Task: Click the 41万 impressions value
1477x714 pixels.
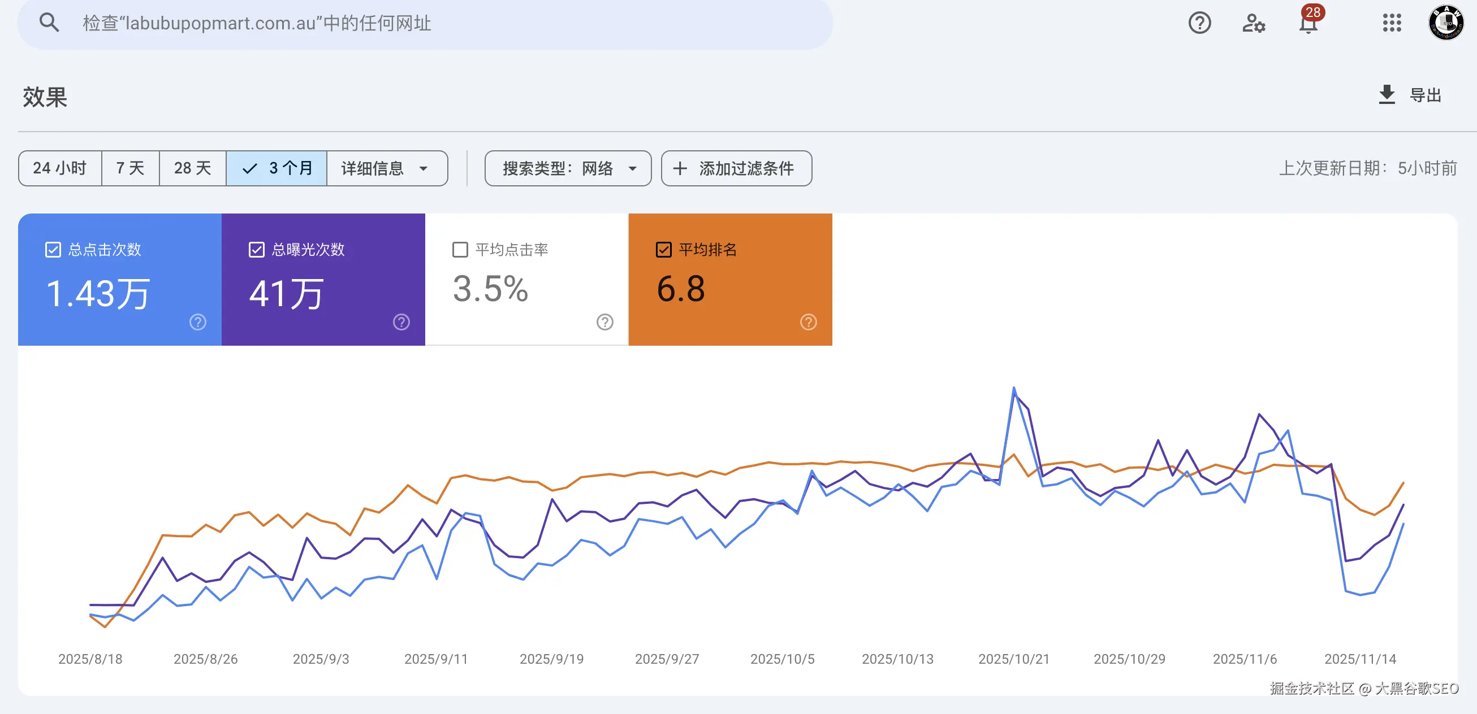Action: tap(287, 293)
